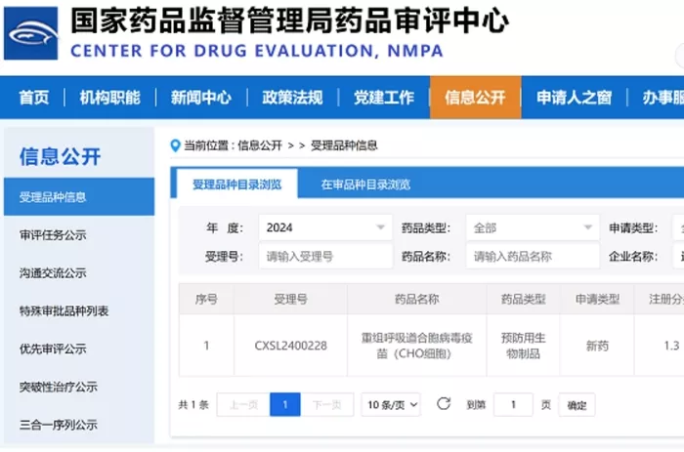
Task: Click 受理品种信息 in the breadcrumb
Action: (x=344, y=145)
